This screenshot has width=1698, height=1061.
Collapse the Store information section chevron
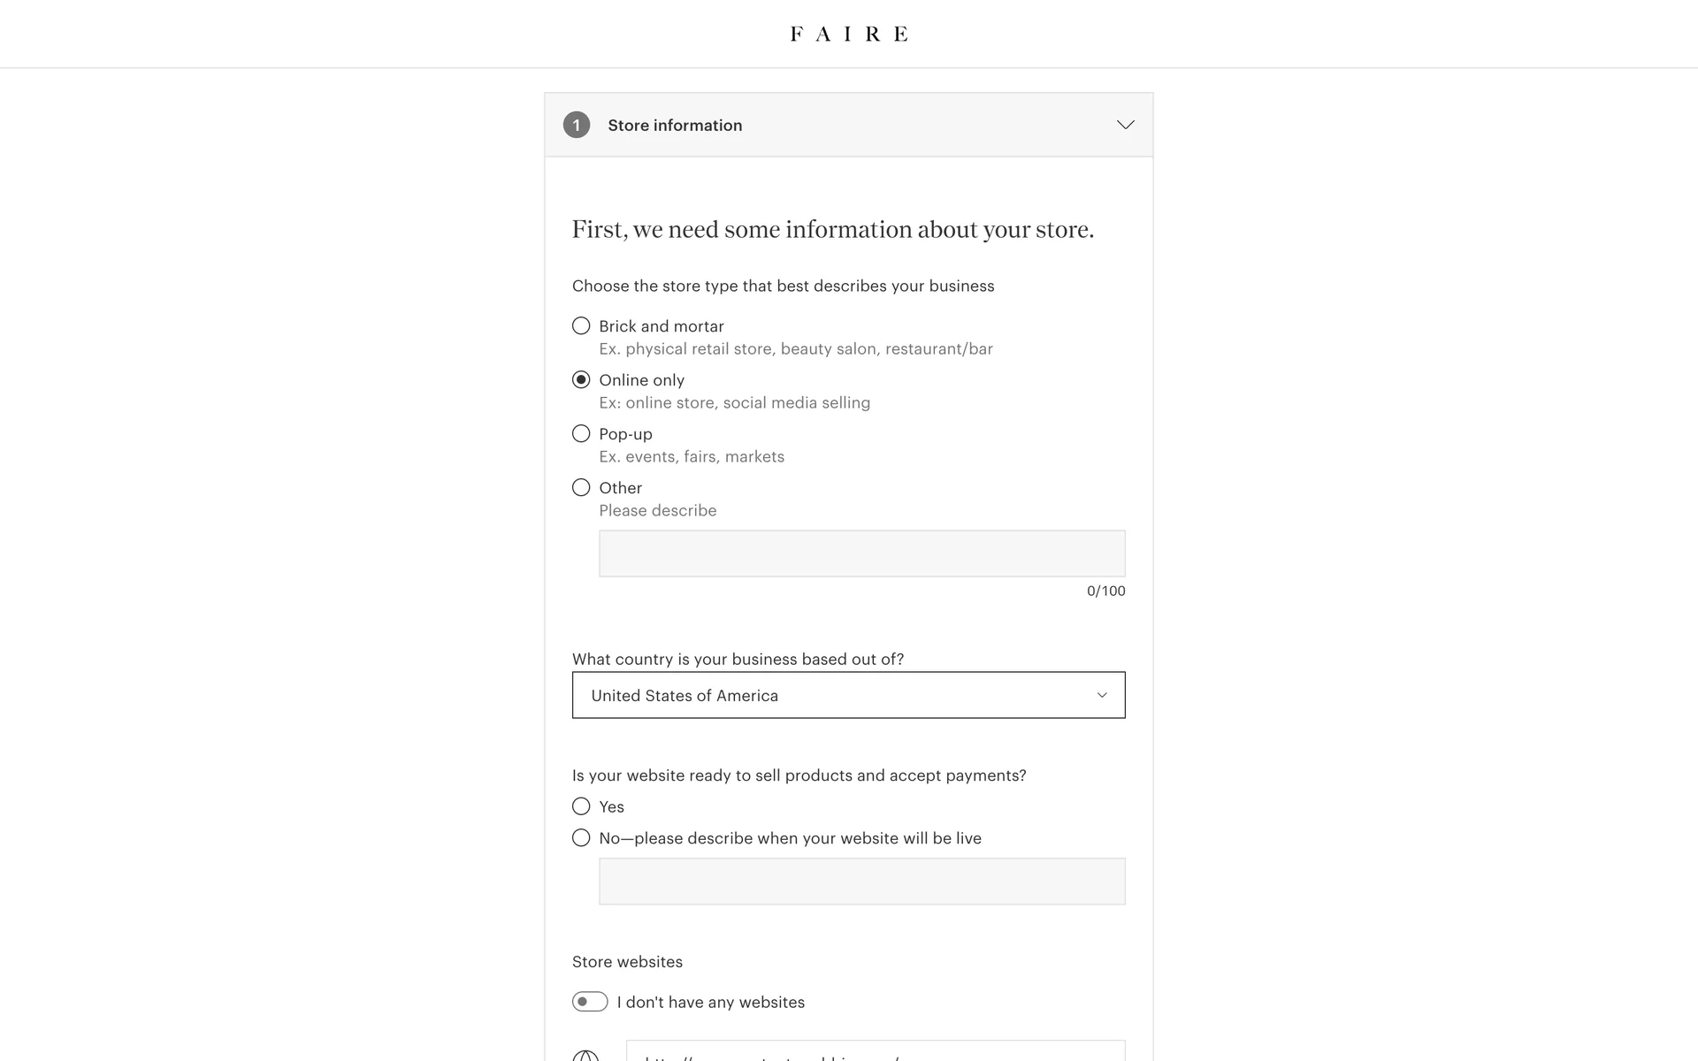click(1125, 125)
